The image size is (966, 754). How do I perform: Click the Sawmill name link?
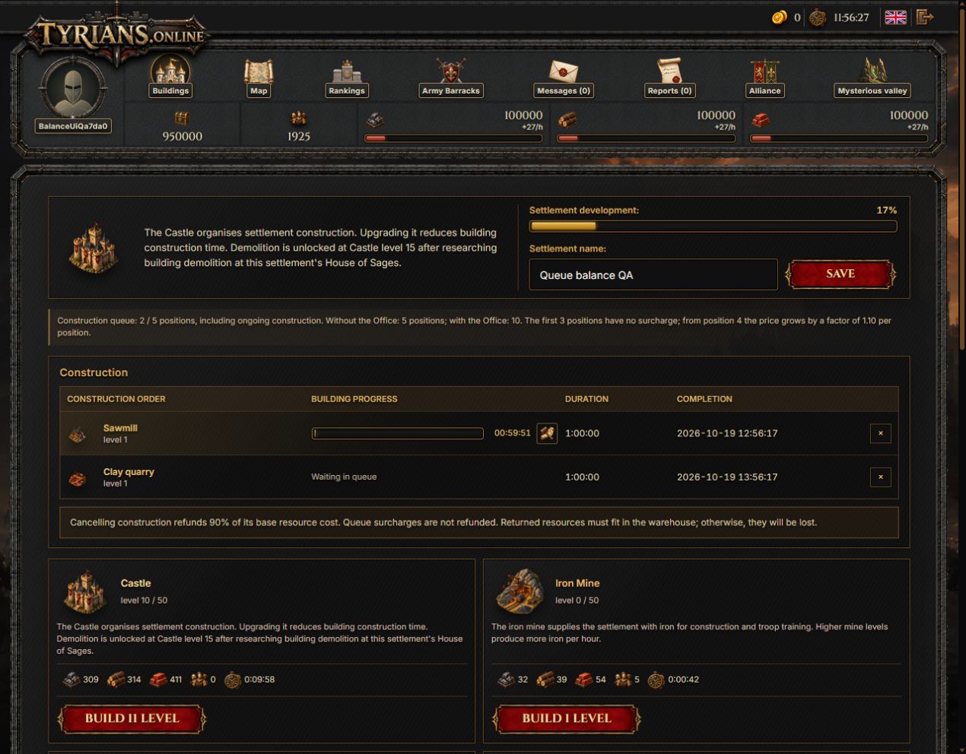120,428
